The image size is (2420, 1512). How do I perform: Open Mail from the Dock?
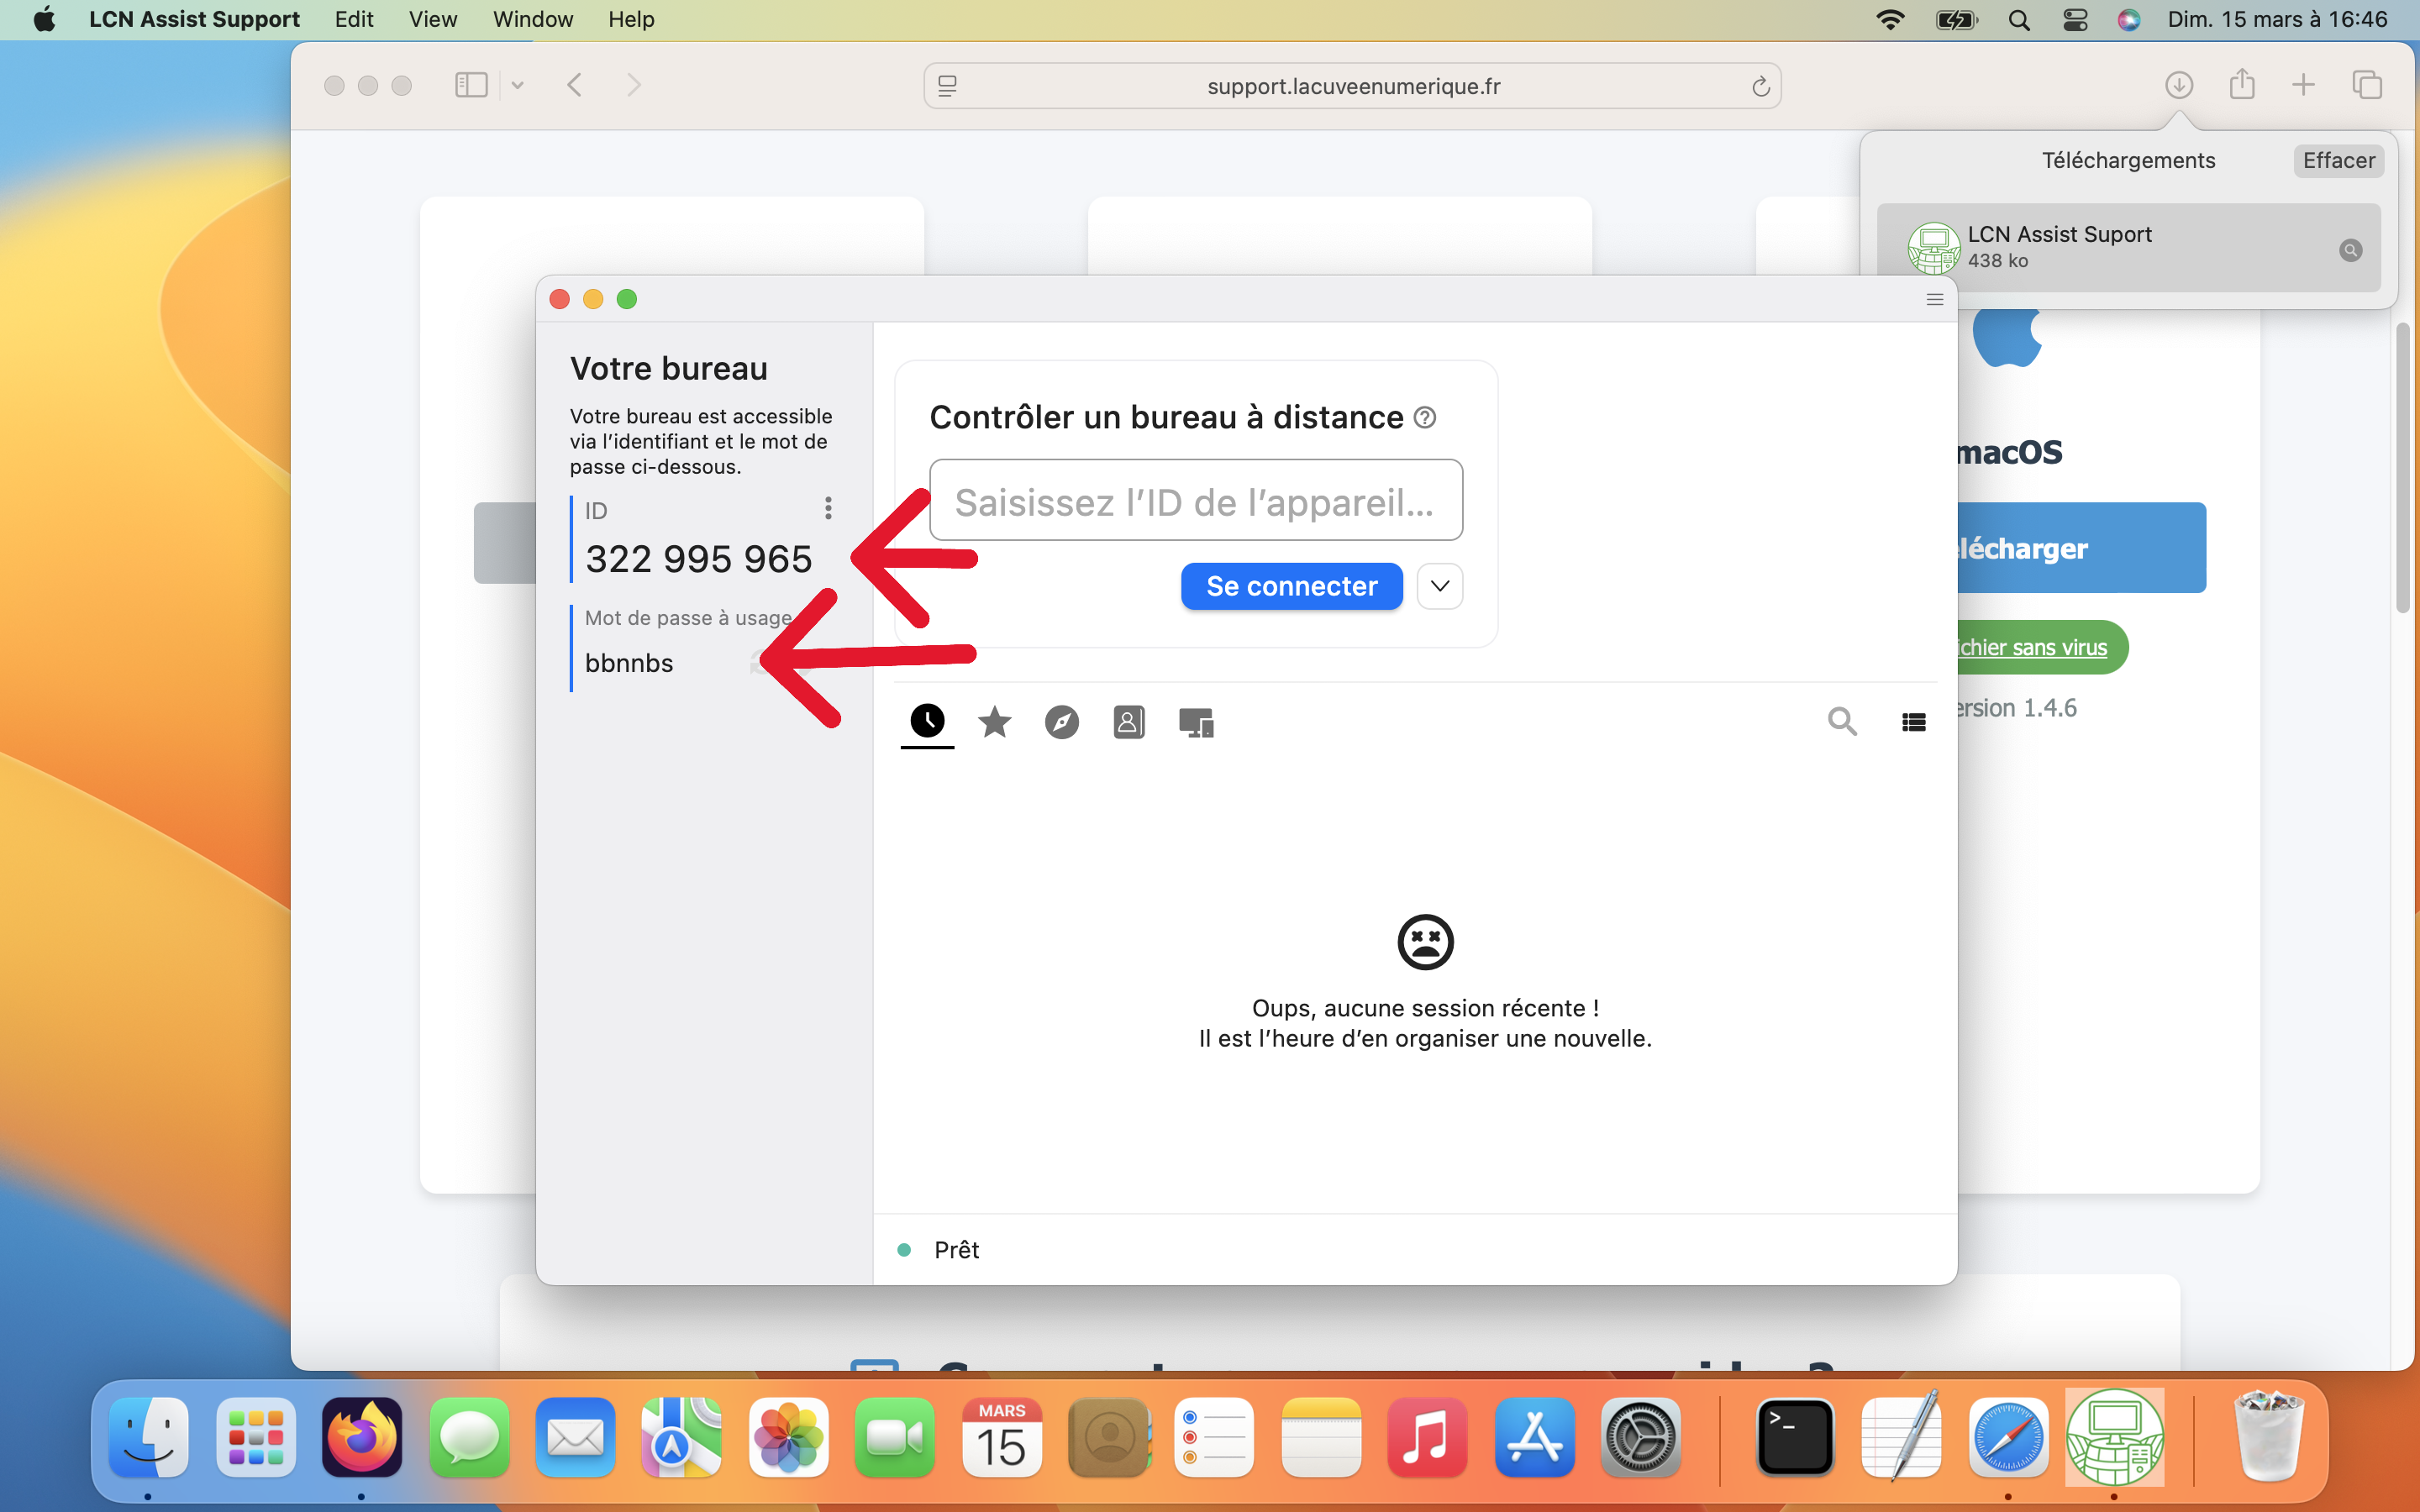click(575, 1438)
